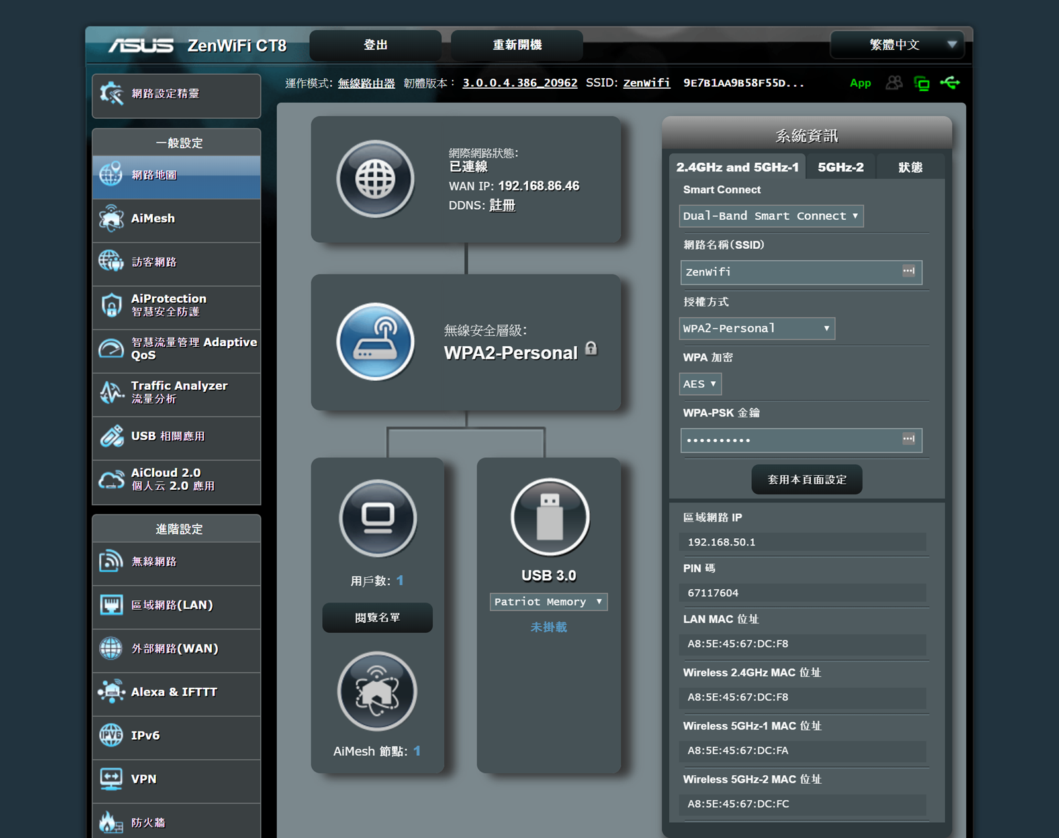1059x838 pixels.
Task: Open AiProtection in the sidebar menu
Action: pyautogui.click(x=176, y=305)
